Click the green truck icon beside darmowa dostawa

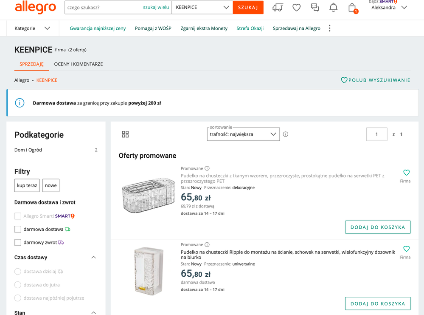pos(67,229)
